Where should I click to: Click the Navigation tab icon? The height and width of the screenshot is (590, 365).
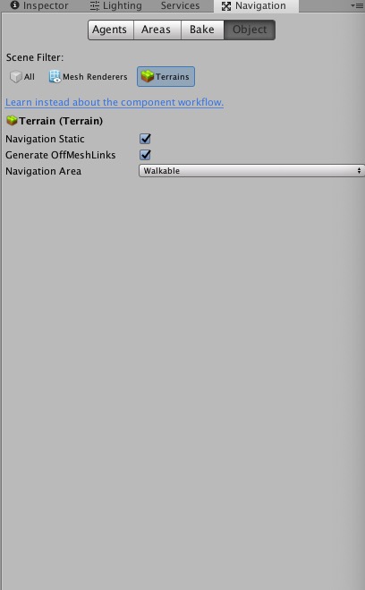226,6
